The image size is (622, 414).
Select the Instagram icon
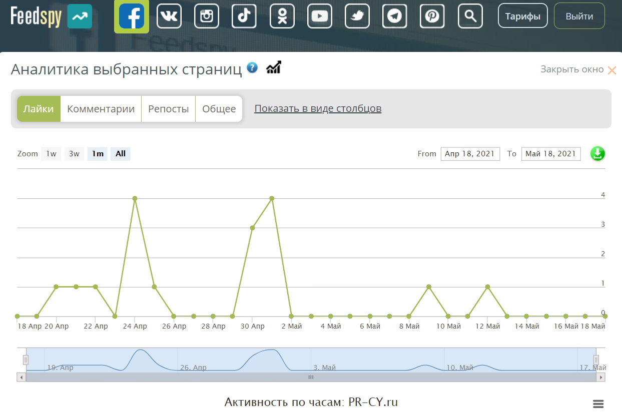206,15
